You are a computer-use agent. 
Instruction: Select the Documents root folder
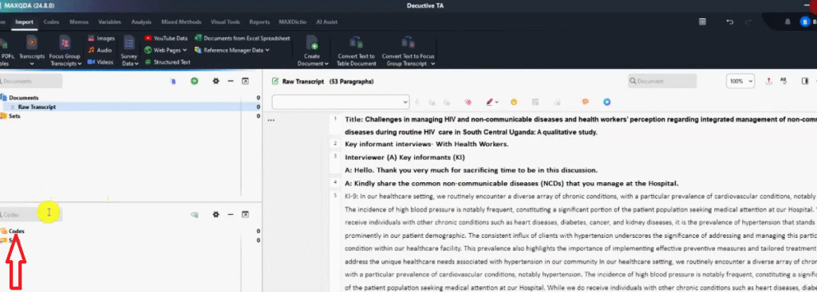click(23, 98)
